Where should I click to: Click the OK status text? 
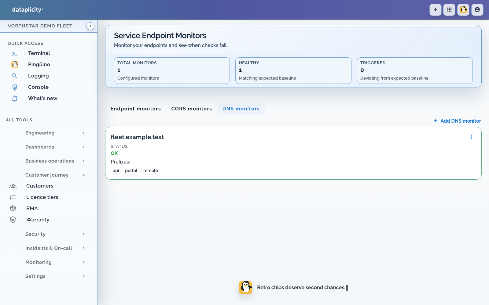tap(114, 153)
